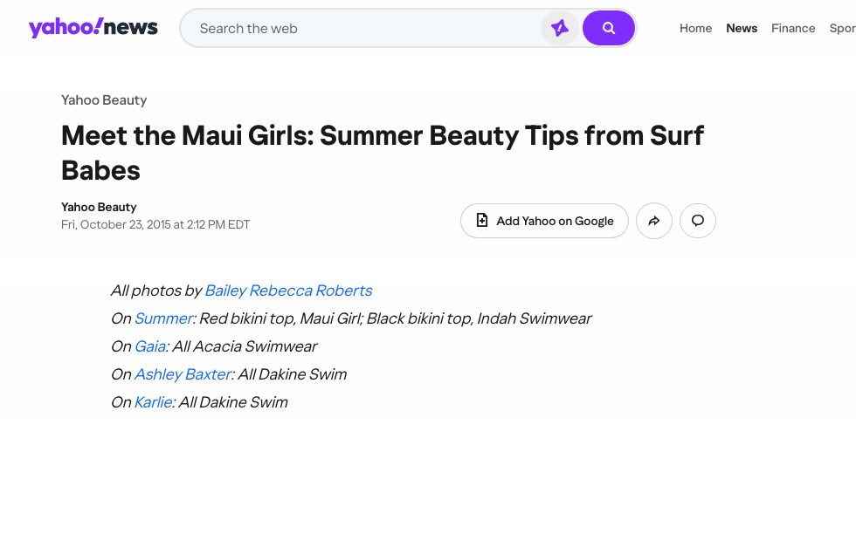Select the News nav item
This screenshot has height=534, width=856.
click(x=742, y=29)
